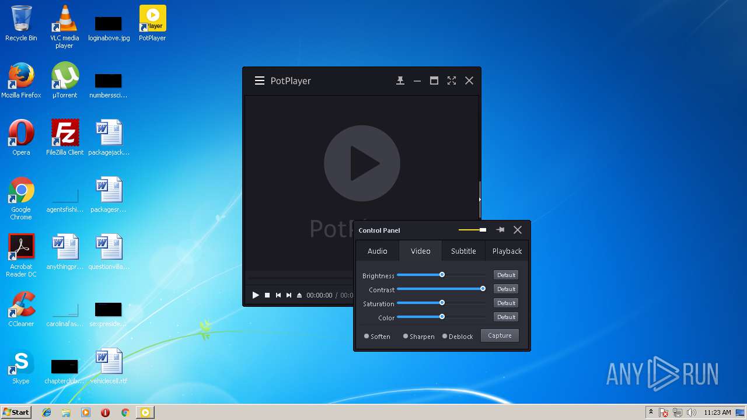This screenshot has width=747, height=420.
Task: Click the Opera taskbar icon
Action: pos(106,412)
